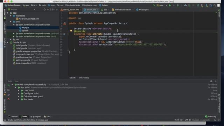Select Splash class in project tree
This screenshot has height=126, width=224.
click(x=24, y=30)
